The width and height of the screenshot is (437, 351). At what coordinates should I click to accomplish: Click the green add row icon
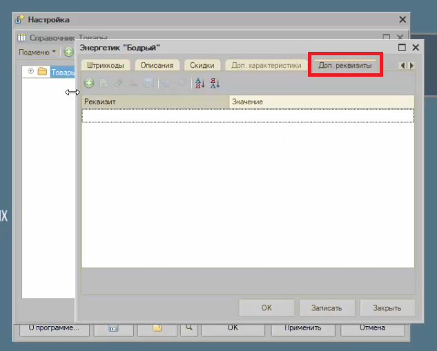89,84
